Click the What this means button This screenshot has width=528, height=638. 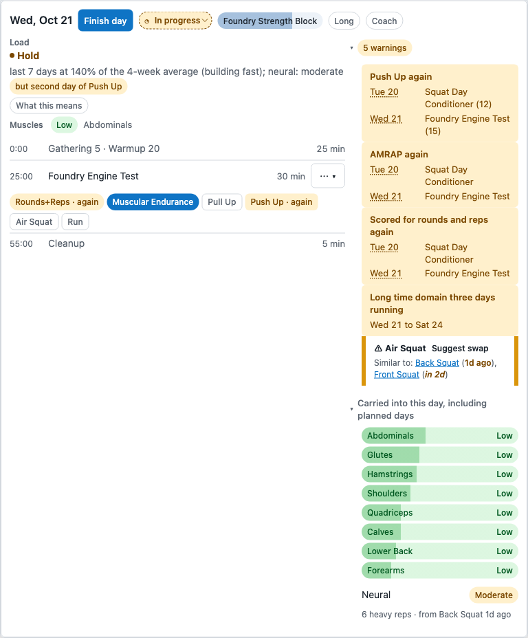[x=49, y=106]
